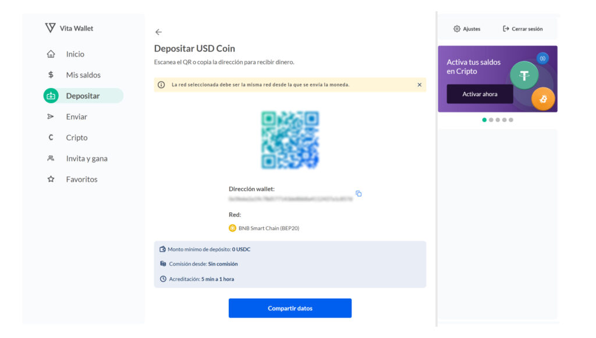
Task: Click the Inicio home icon
Action: click(51, 54)
